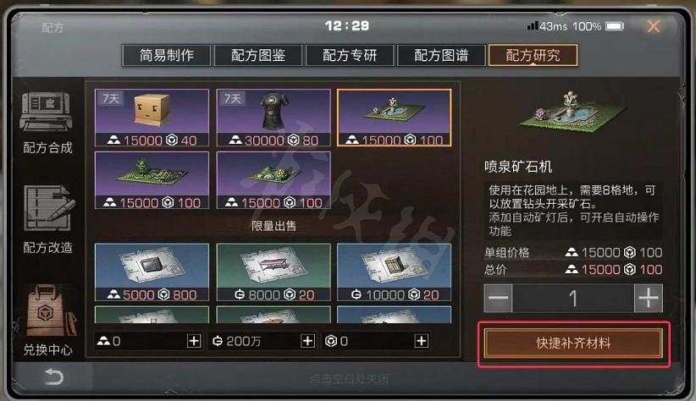Select the TV blueprint priced 5000
This screenshot has width=696, height=401.
click(152, 272)
